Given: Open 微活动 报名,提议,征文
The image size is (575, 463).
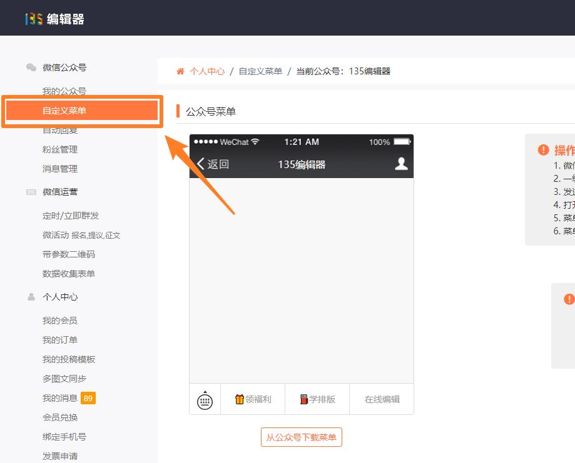Looking at the screenshot, I should (81, 235).
